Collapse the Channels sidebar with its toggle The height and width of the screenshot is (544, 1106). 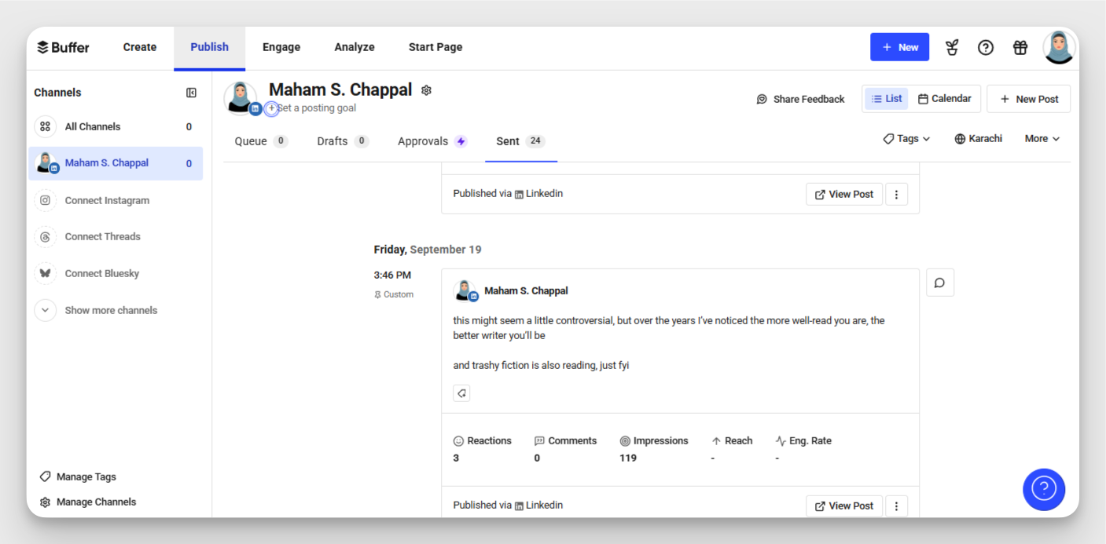191,92
